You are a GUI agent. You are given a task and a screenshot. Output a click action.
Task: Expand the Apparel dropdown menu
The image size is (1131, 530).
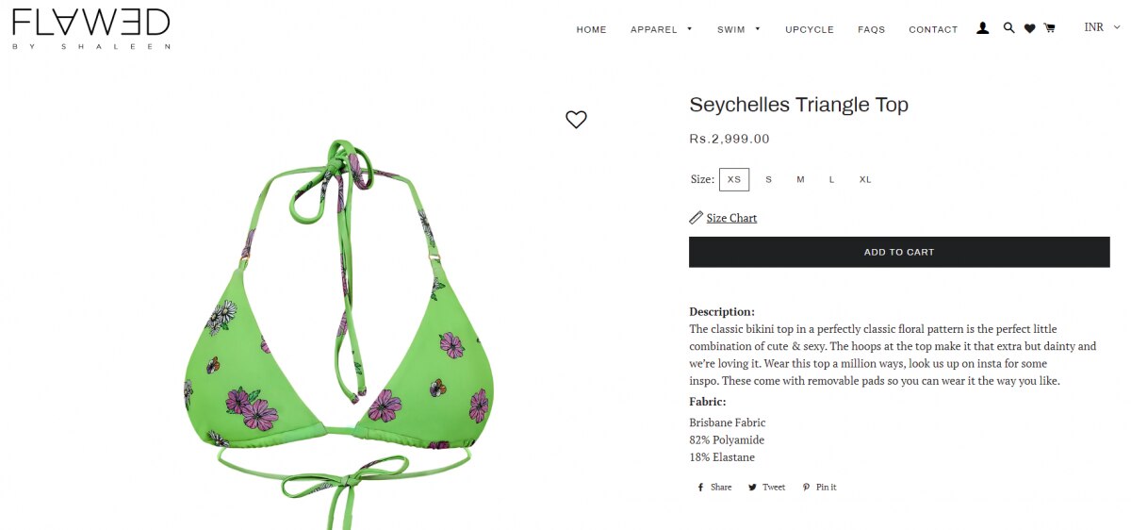coord(662,29)
